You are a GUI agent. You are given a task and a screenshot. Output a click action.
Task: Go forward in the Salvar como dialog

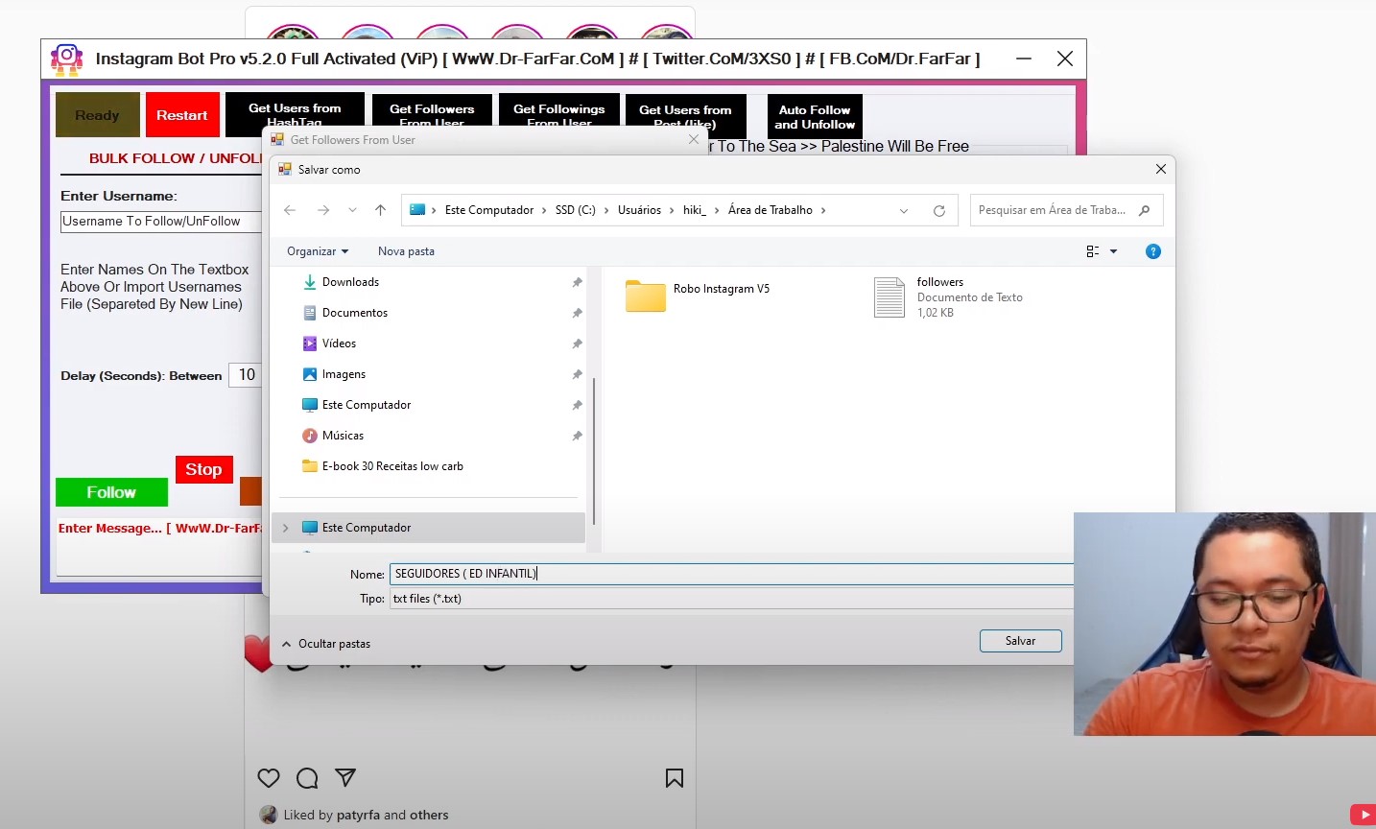click(323, 210)
